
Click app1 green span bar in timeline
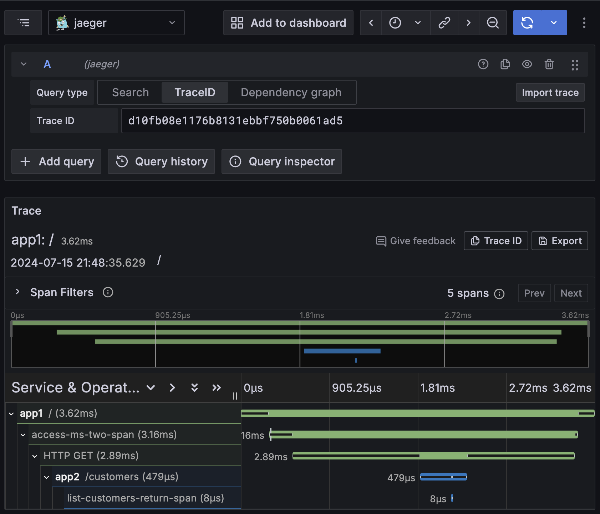(x=418, y=413)
